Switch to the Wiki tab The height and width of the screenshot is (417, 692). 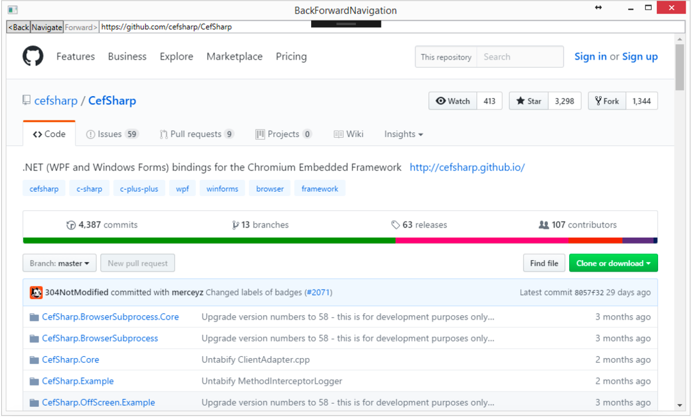point(348,134)
